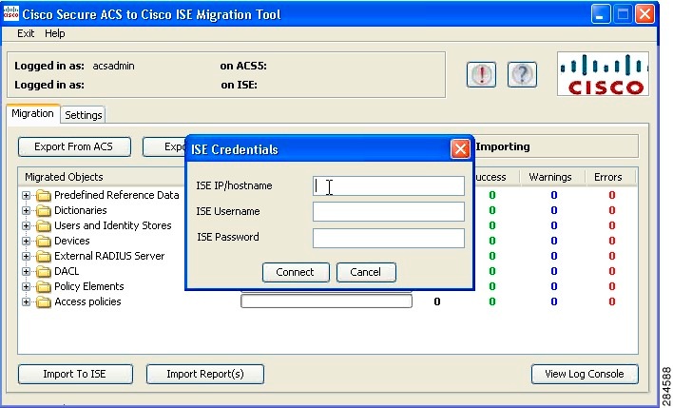Minimize the Migration Tool window
The width and height of the screenshot is (673, 408).
601,14
